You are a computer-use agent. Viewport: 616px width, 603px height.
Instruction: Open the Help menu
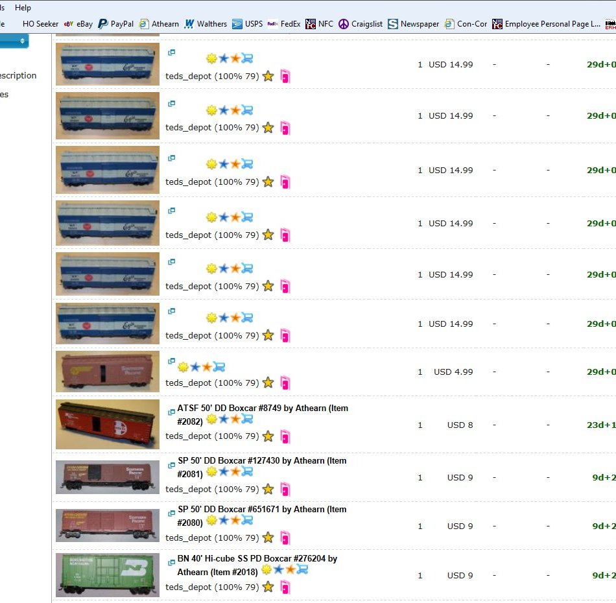(x=23, y=8)
